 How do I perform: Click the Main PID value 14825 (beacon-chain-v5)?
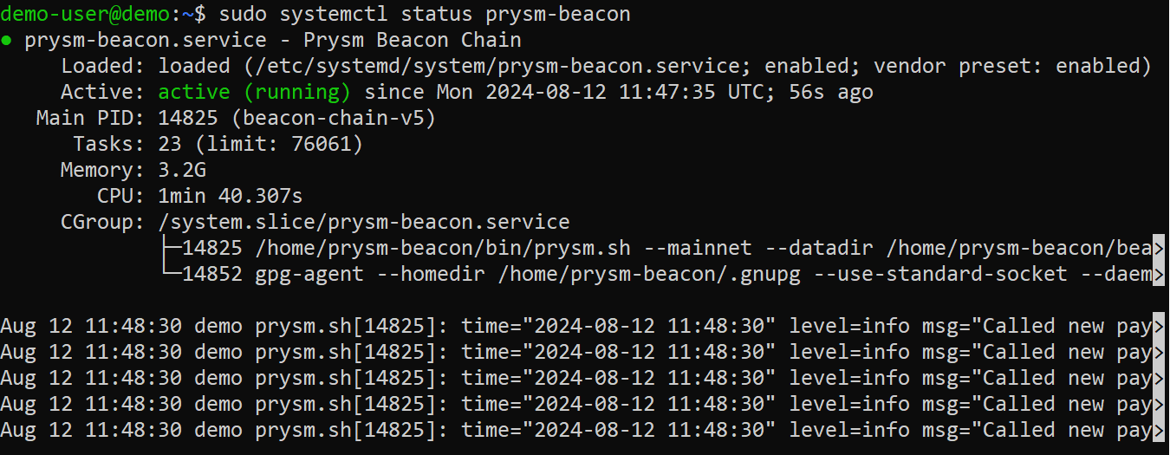coord(296,118)
